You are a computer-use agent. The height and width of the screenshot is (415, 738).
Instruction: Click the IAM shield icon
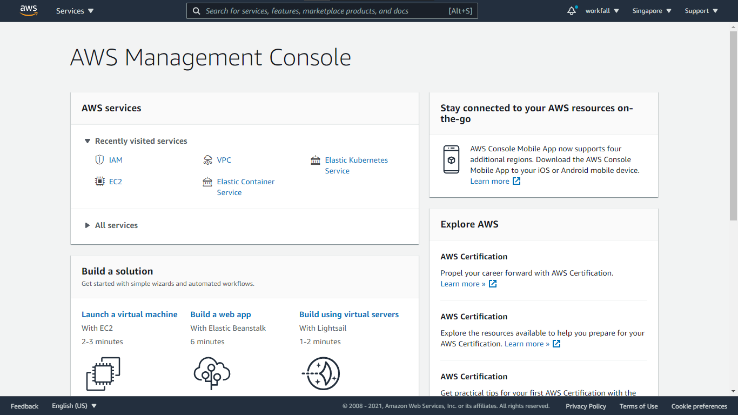pos(99,160)
